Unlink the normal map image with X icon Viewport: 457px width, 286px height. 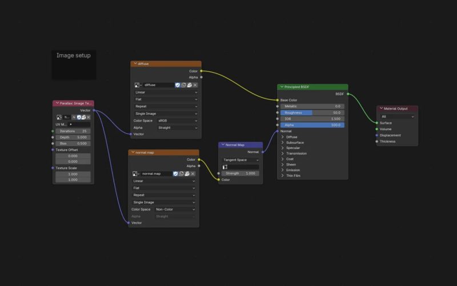(x=194, y=174)
